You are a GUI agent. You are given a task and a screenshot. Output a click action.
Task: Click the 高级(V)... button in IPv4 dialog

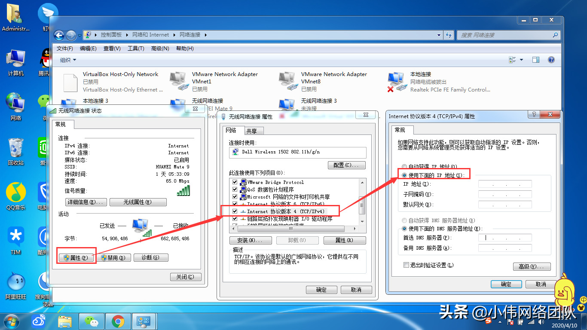532,266
